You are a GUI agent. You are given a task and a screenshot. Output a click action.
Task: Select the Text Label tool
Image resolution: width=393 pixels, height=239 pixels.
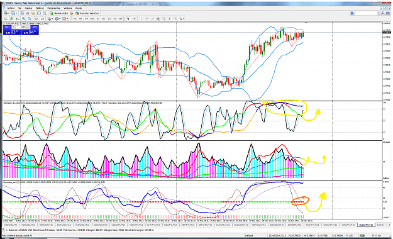click(175, 19)
